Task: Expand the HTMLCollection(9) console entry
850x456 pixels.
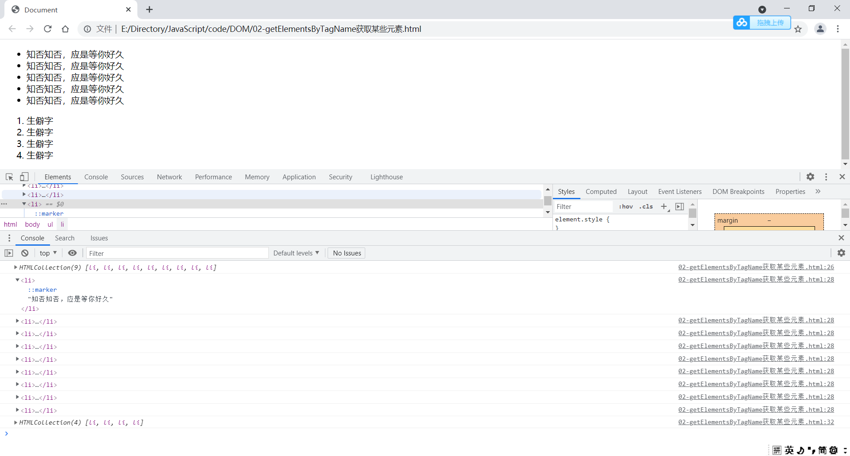Action: point(15,267)
